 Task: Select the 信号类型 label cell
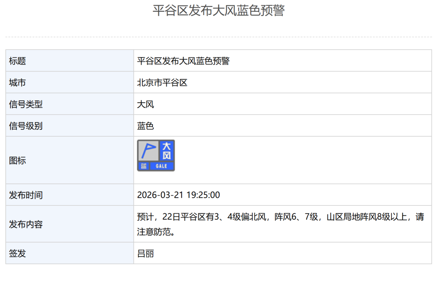[x=26, y=104]
